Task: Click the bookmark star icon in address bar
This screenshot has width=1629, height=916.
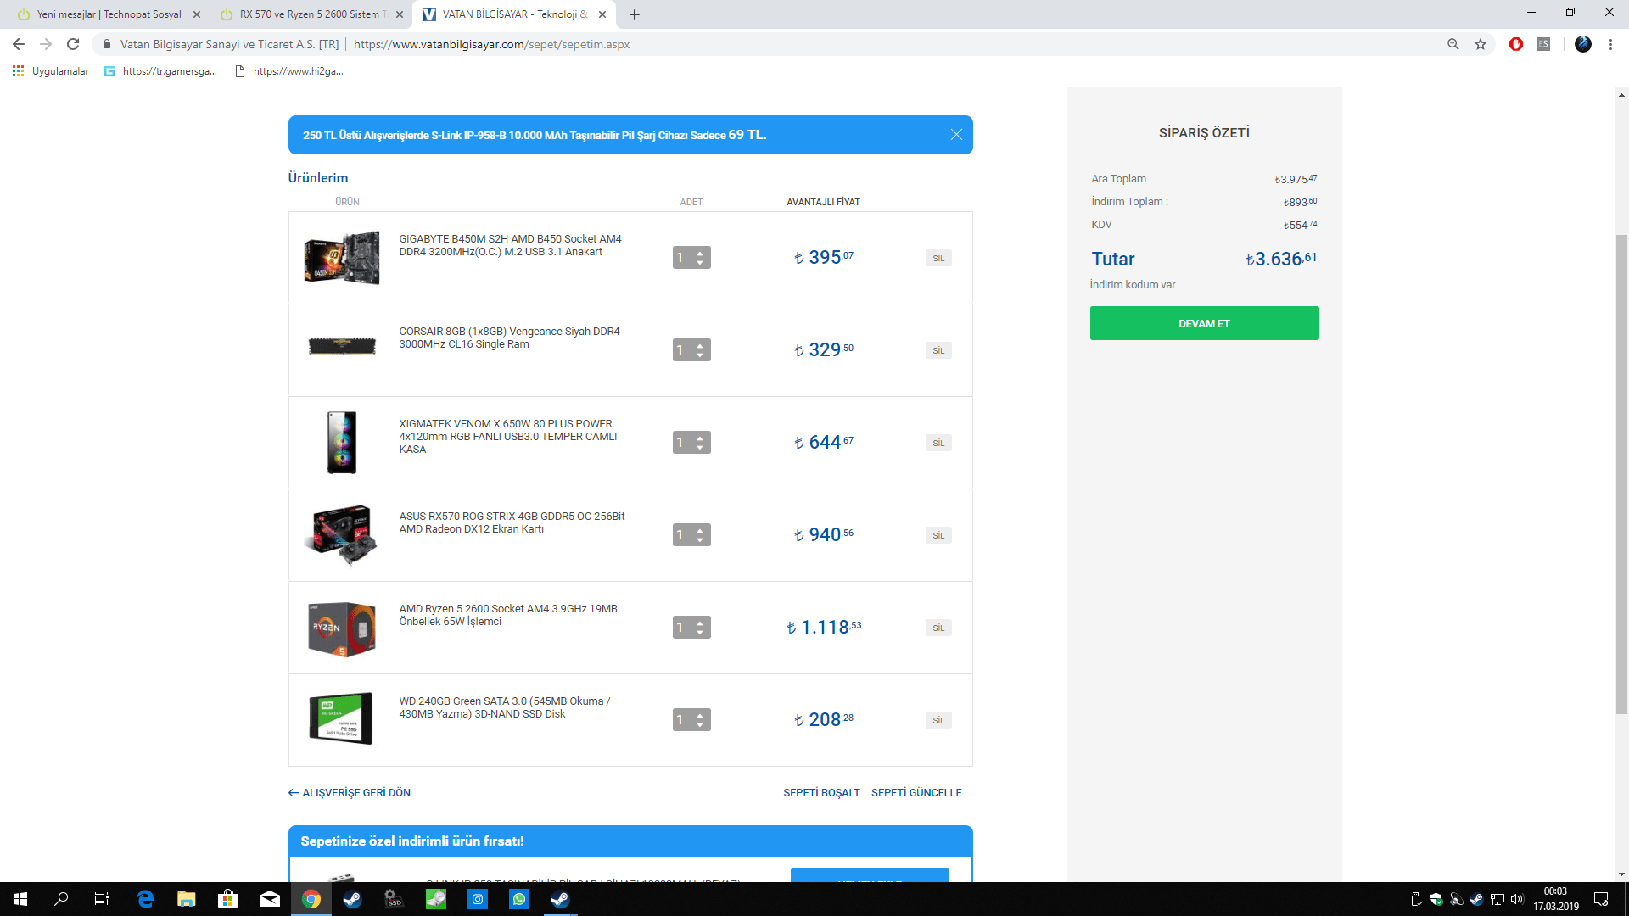Action: 1481,44
